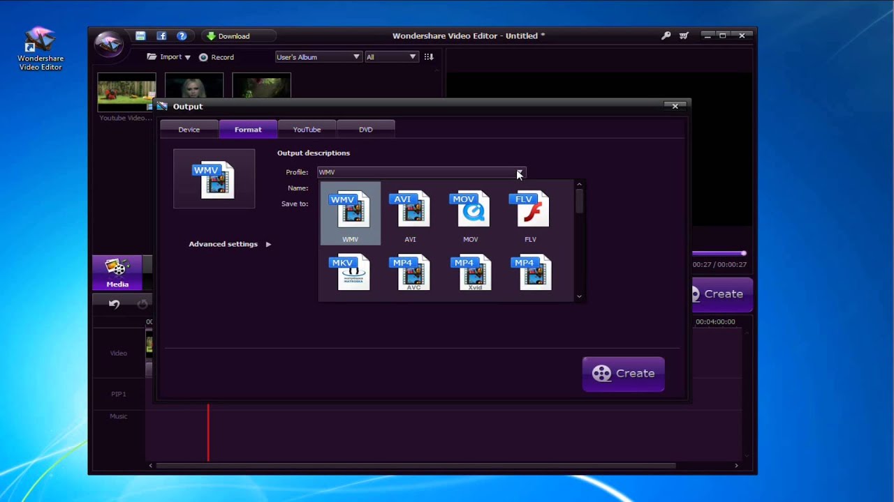Image resolution: width=894 pixels, height=502 pixels.
Task: Click the 00:04:00:00 timeline time label
Action: click(715, 322)
